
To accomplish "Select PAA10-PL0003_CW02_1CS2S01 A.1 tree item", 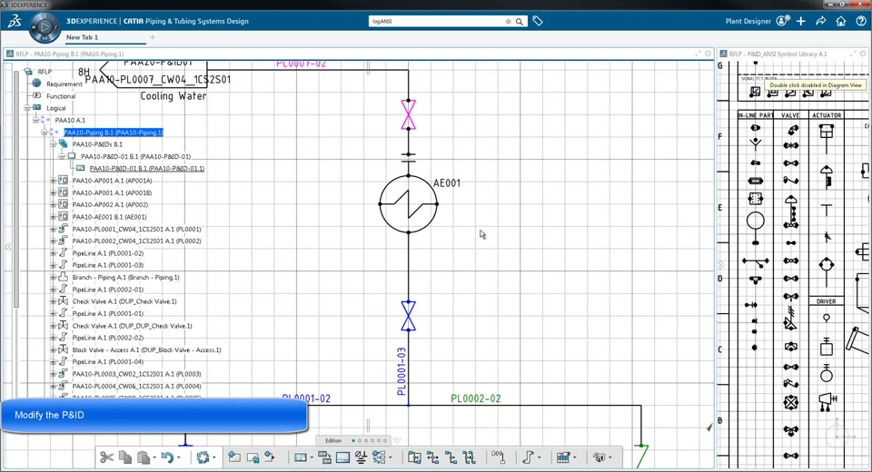I will [x=136, y=374].
